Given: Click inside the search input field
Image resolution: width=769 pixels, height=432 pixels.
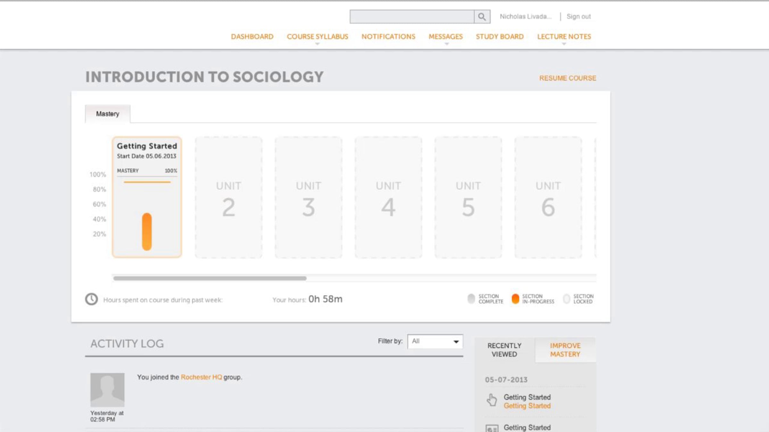Looking at the screenshot, I should click(412, 17).
